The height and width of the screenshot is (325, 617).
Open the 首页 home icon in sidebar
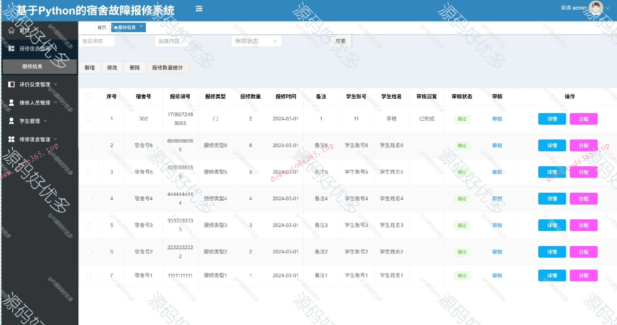click(x=12, y=30)
